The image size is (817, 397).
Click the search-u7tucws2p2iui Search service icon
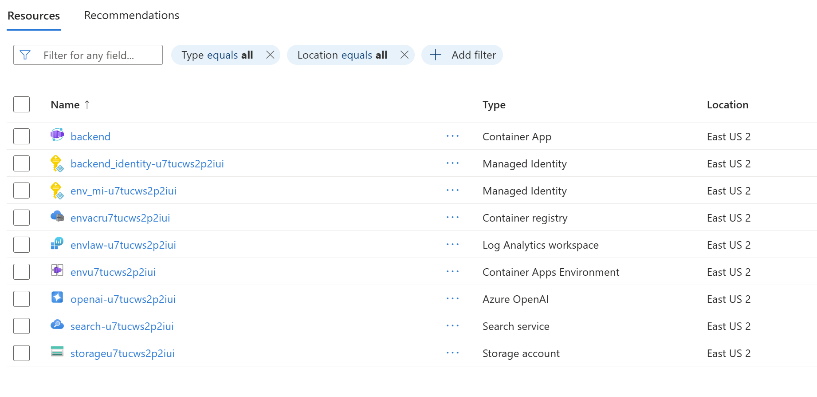coord(57,324)
